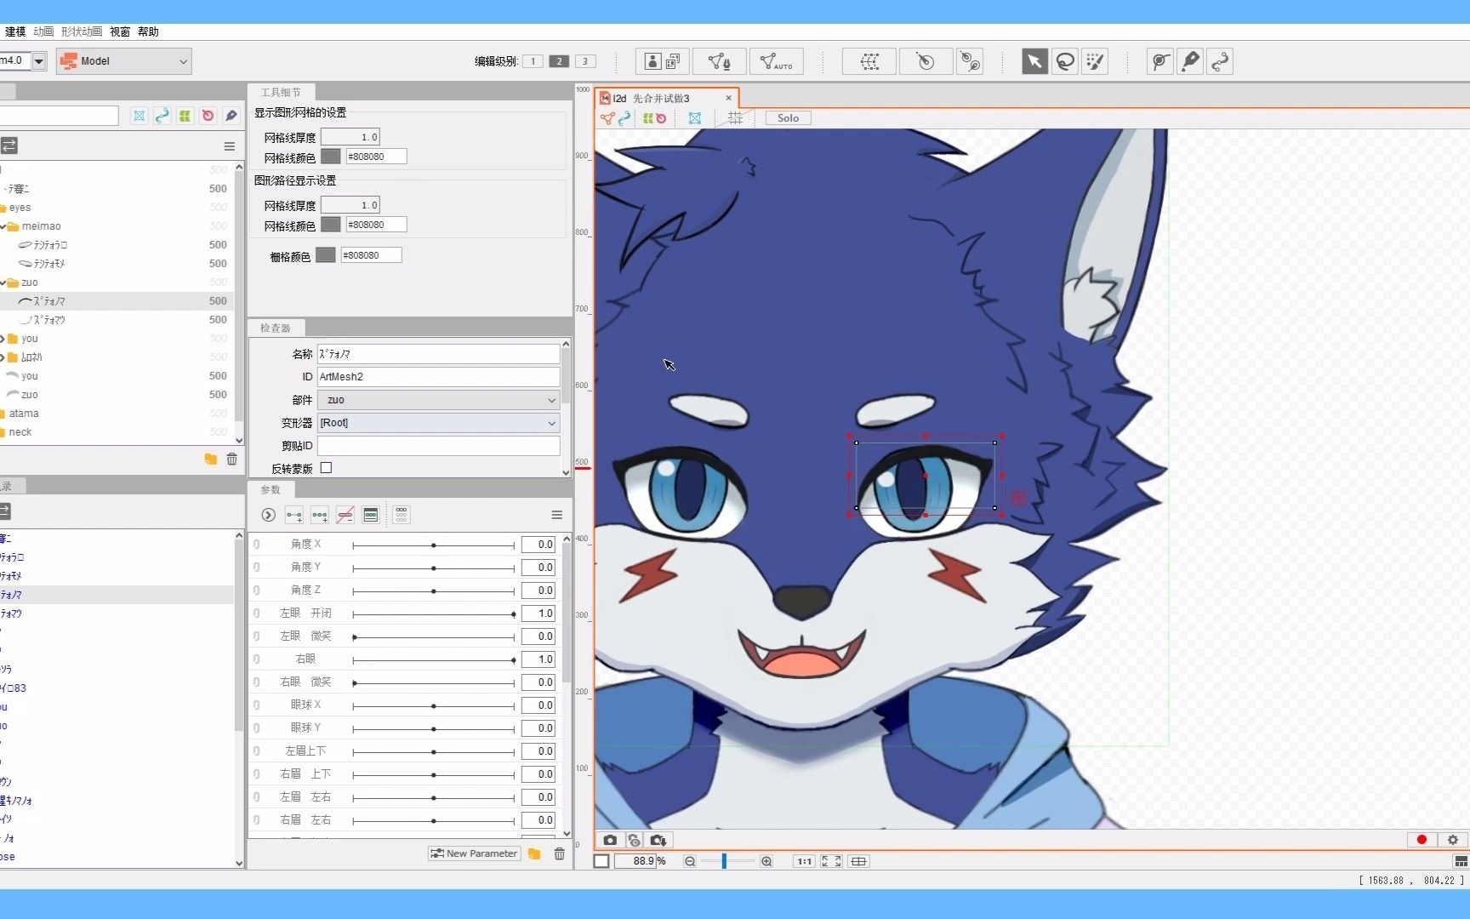Open the parts panel hamburger menu
The image size is (1470, 919).
229,146
